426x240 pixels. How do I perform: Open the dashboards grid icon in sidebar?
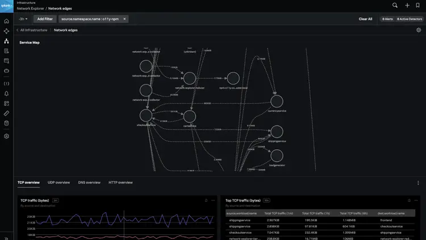coord(7,103)
